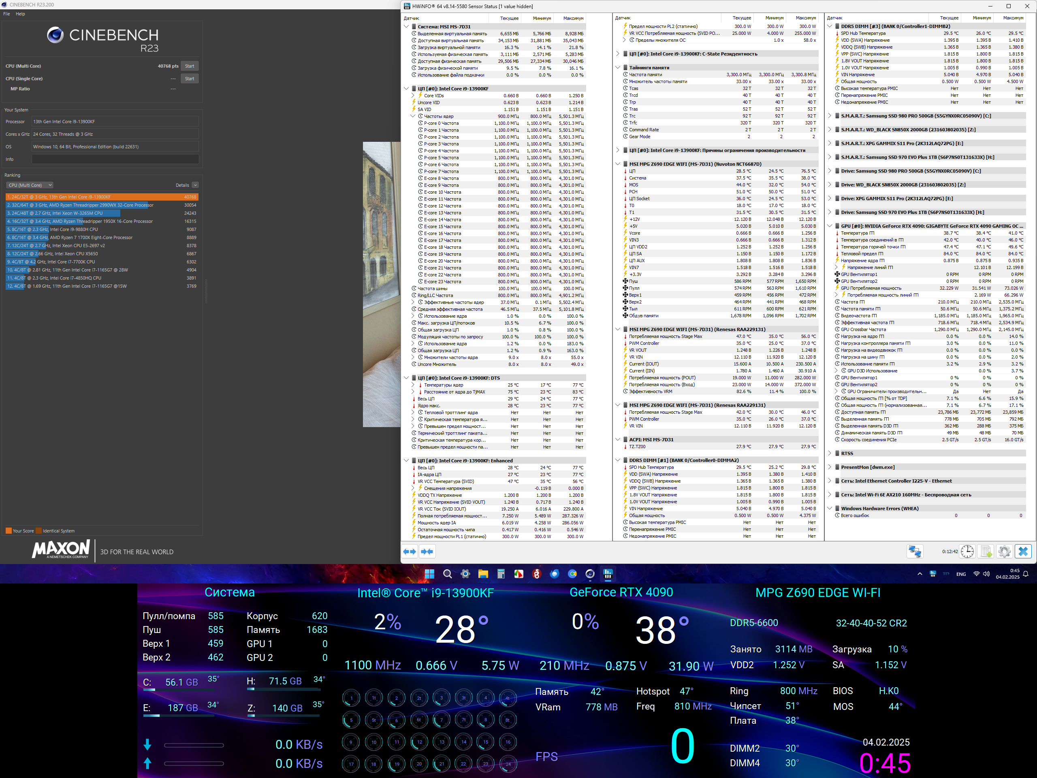Viewport: 1037px width, 778px height.
Task: Click the HWiNFO shrink columns arrows icon
Action: [x=427, y=551]
